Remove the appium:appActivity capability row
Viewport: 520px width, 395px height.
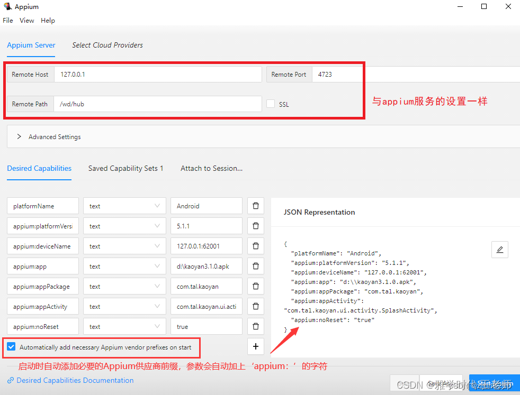point(256,306)
